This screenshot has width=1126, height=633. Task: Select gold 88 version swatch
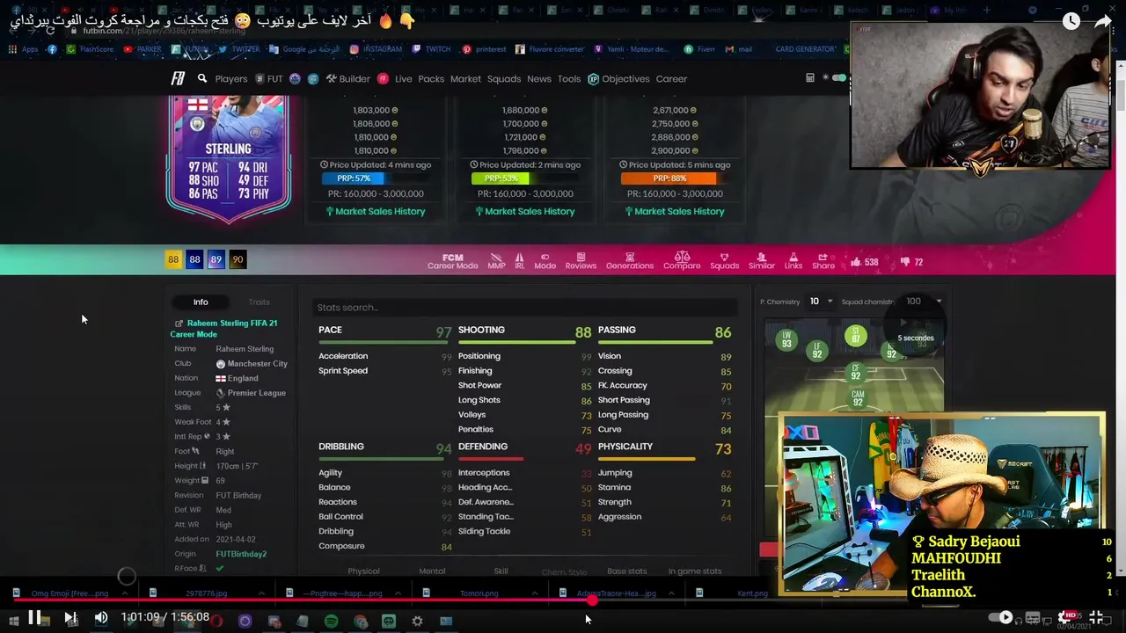pos(173,259)
